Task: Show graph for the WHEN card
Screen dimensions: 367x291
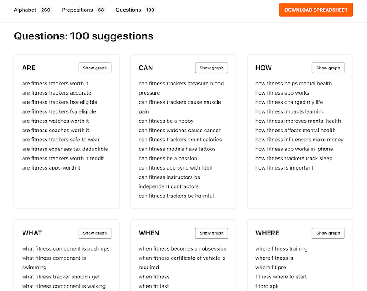Action: pos(212,233)
